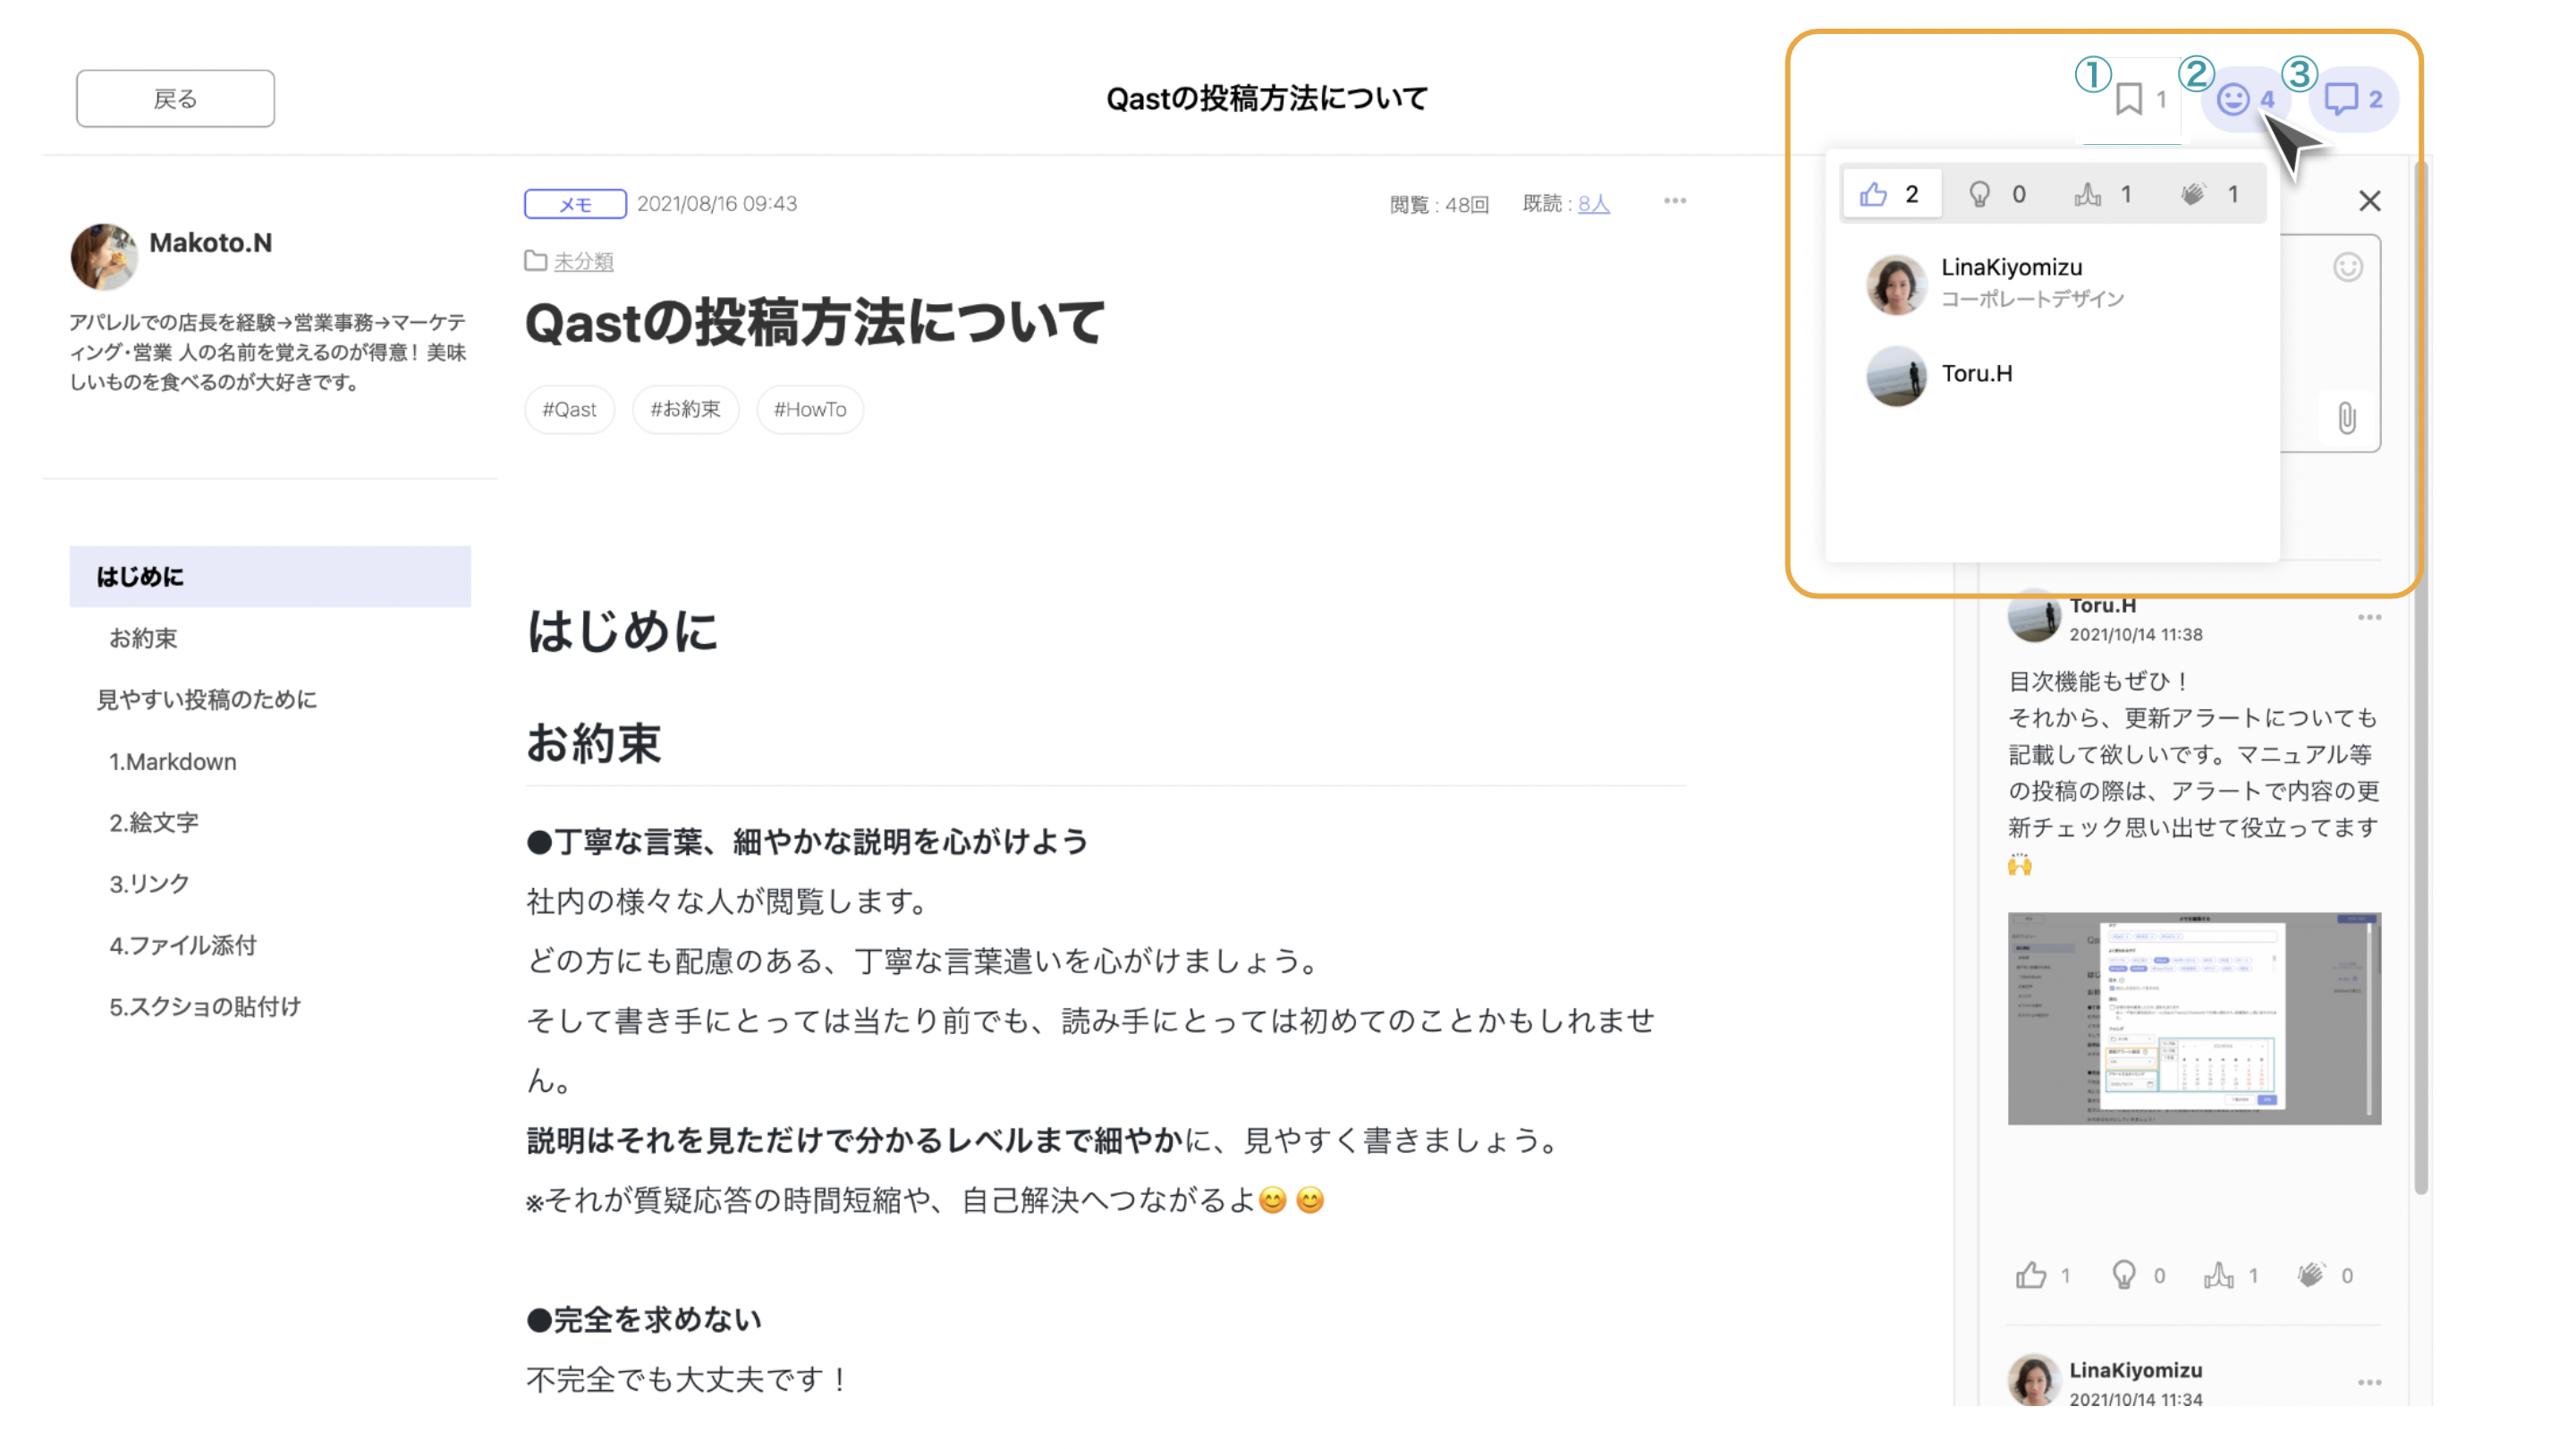Select the lightbulb reaction tab with 0
The width and height of the screenshot is (2576, 1449).
(1998, 194)
